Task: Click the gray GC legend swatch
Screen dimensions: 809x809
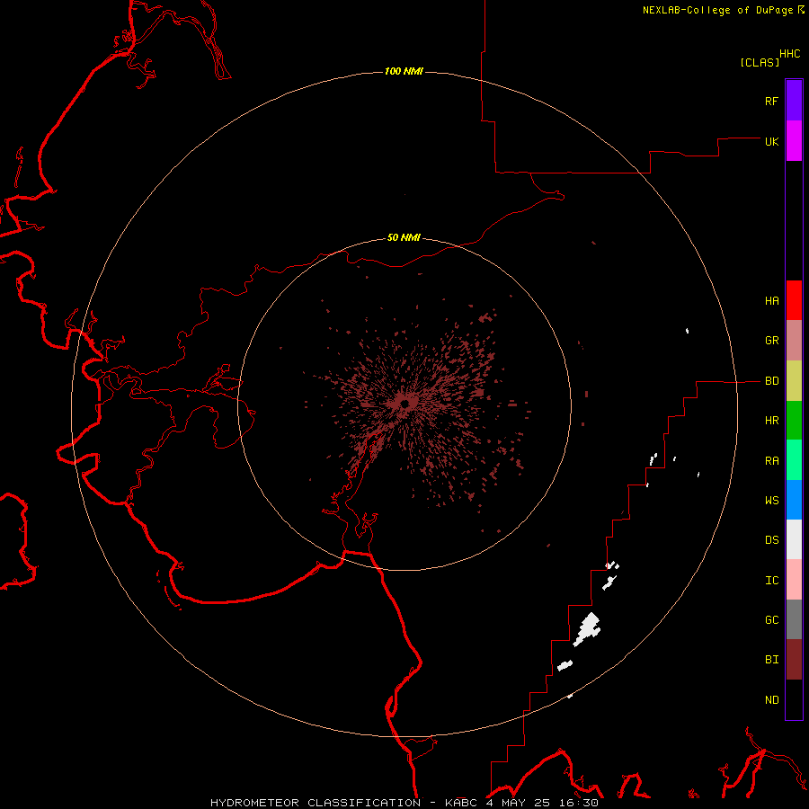Action: coord(794,619)
